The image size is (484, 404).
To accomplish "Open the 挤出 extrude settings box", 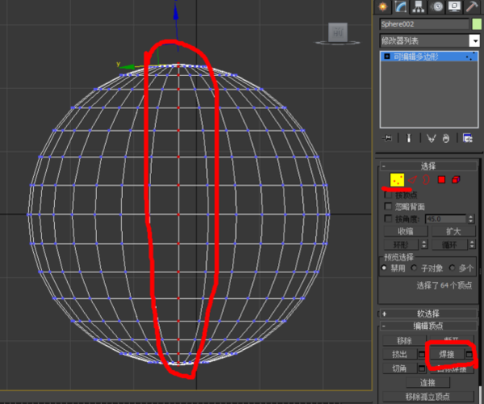I will [x=422, y=355].
